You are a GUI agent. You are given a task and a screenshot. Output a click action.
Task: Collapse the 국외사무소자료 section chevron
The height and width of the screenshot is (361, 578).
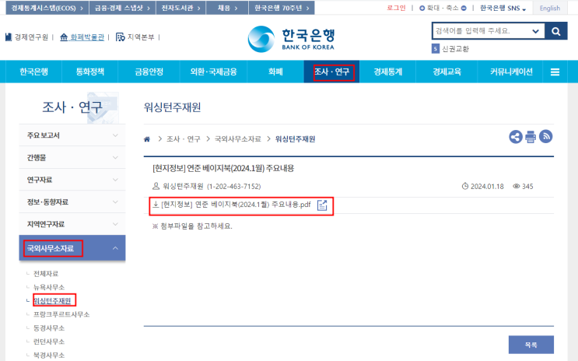pos(115,248)
